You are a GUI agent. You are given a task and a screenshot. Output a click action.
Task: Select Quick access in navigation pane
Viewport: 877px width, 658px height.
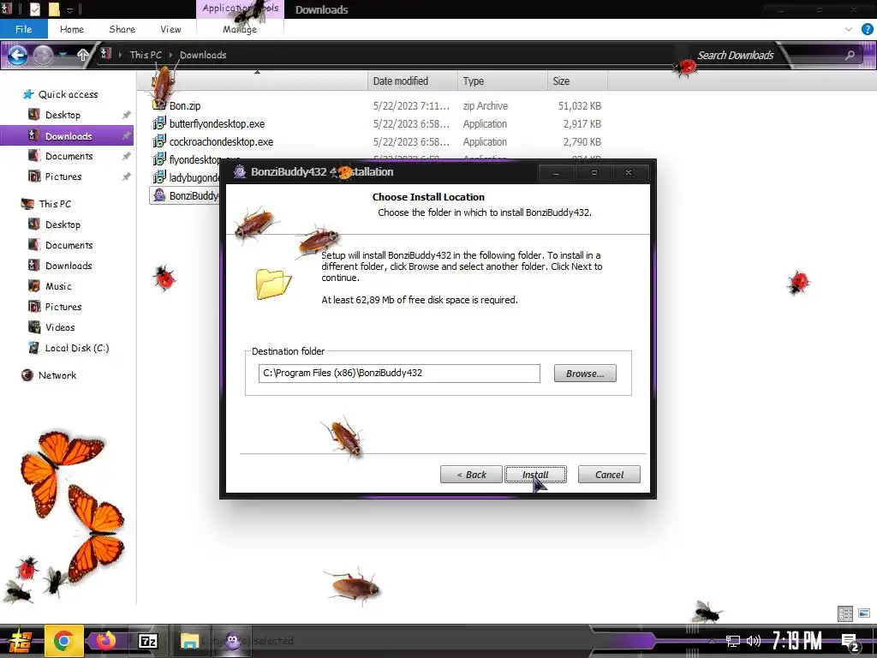tap(68, 94)
